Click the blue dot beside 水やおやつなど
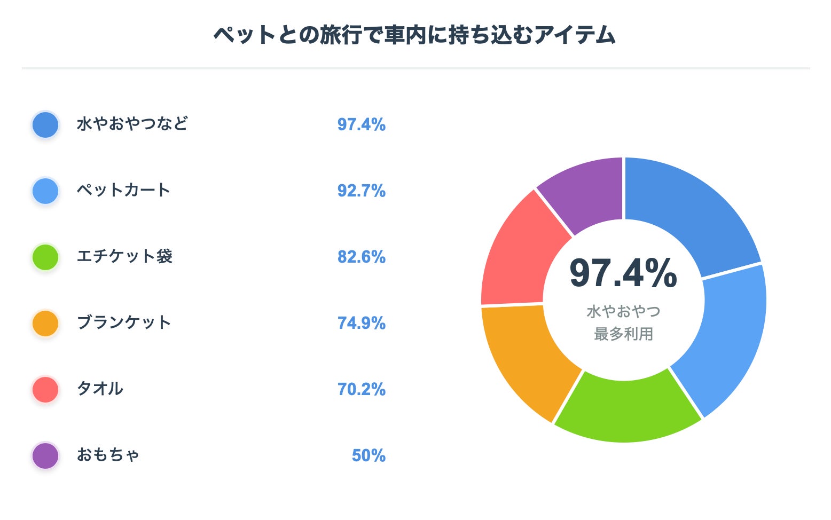The width and height of the screenshot is (831, 520). click(x=45, y=125)
